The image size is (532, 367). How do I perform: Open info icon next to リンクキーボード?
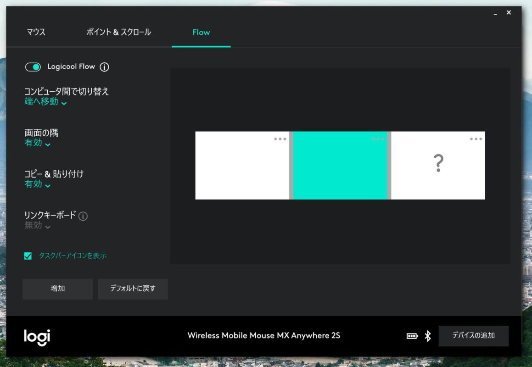click(83, 216)
